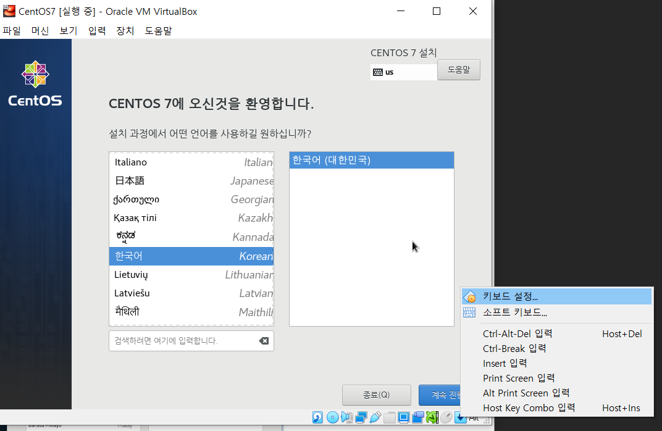Viewport: 662px width, 431px height.
Task: Select 한국어 Korean in the language list
Action: (x=191, y=256)
